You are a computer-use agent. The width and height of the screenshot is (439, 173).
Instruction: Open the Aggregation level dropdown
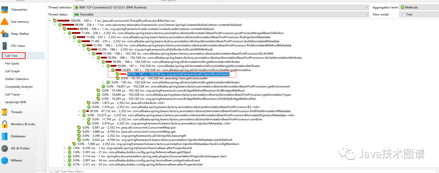(x=419, y=7)
